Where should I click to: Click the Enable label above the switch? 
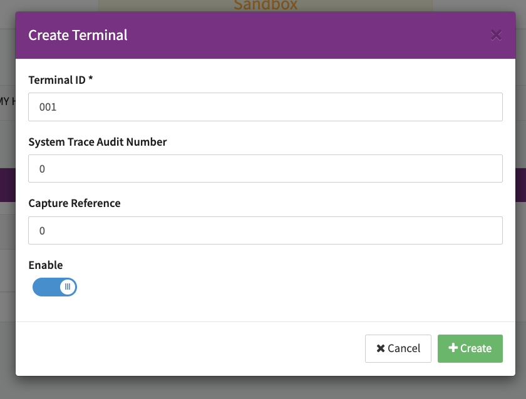[x=46, y=265]
